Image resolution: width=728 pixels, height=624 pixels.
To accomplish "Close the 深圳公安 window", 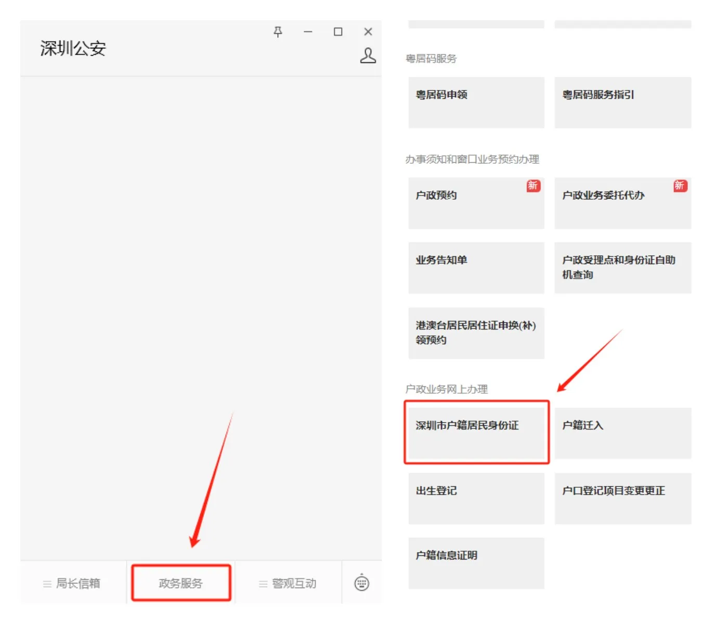I will [x=368, y=32].
